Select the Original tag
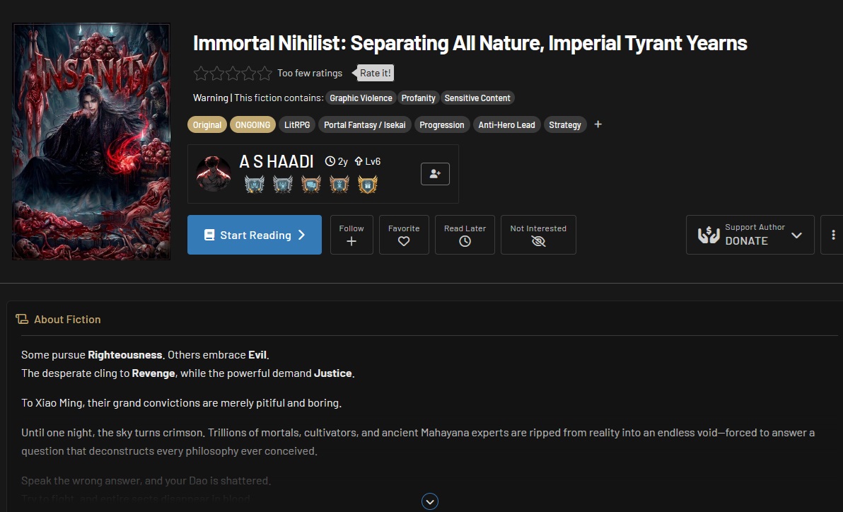The height and width of the screenshot is (512, 843). tap(207, 124)
